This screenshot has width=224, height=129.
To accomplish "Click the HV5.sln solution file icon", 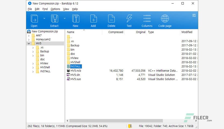I will (x=68, y=75).
